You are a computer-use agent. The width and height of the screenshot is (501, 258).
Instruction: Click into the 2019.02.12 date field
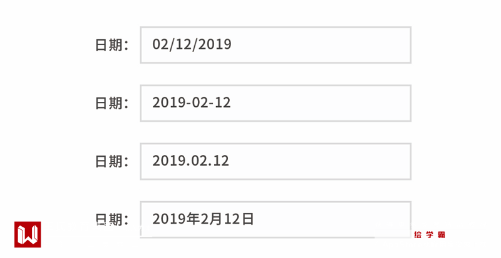point(275,161)
